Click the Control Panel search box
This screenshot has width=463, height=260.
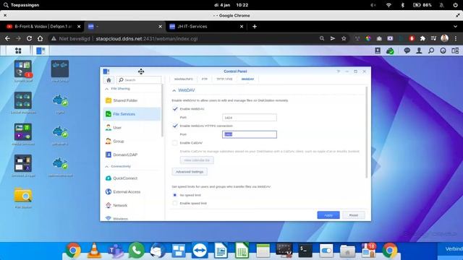coord(139,80)
